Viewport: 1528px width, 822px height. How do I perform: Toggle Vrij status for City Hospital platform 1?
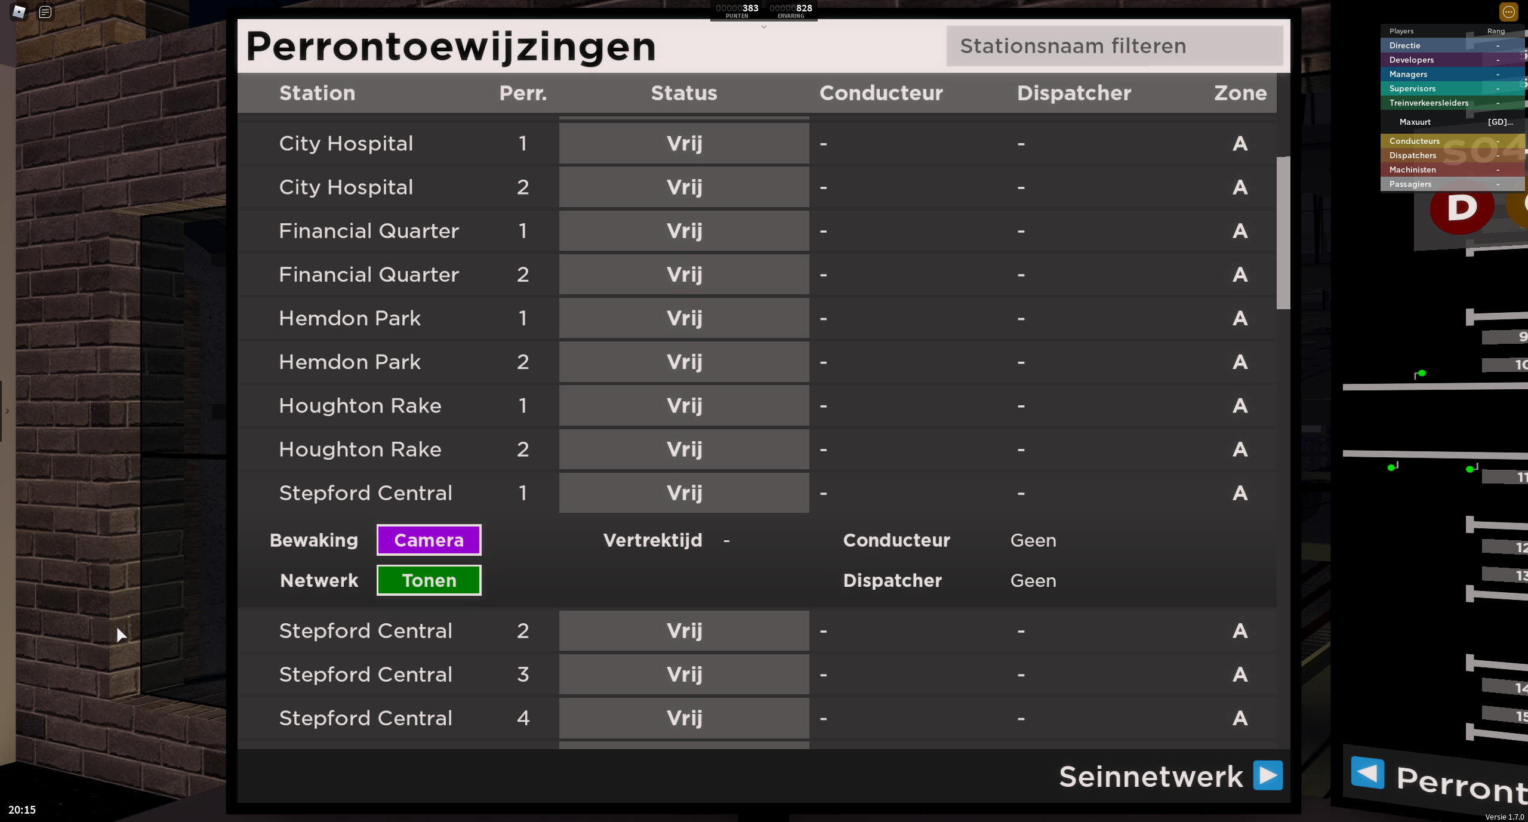click(x=684, y=143)
